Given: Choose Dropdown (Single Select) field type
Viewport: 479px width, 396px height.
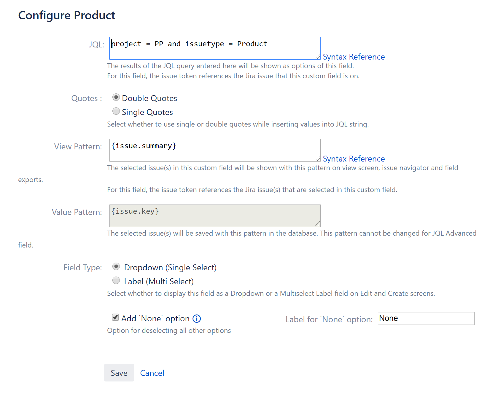Looking at the screenshot, I should pyautogui.click(x=116, y=266).
